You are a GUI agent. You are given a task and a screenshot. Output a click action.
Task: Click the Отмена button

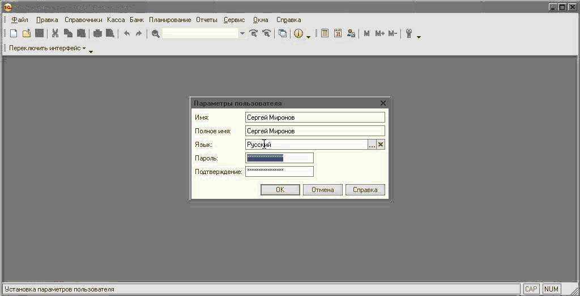coord(322,190)
